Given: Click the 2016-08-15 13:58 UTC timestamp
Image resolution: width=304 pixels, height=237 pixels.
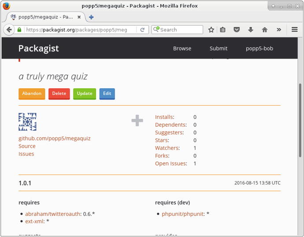Looking at the screenshot, I should coord(257,183).
